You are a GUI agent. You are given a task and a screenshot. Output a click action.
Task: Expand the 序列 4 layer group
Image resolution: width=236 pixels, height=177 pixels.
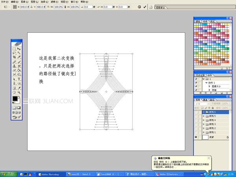(204, 120)
